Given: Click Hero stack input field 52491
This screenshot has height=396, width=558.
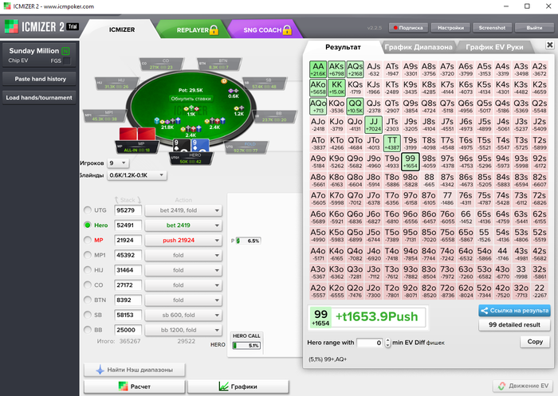Looking at the screenshot, I should coord(128,225).
